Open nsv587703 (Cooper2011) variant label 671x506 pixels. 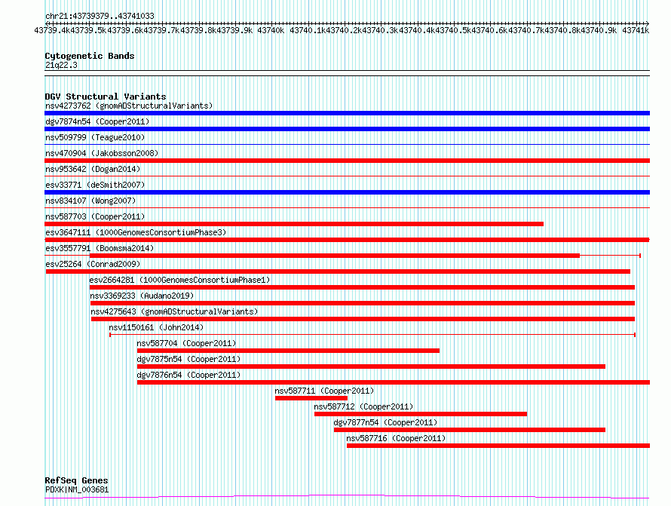(x=95, y=216)
